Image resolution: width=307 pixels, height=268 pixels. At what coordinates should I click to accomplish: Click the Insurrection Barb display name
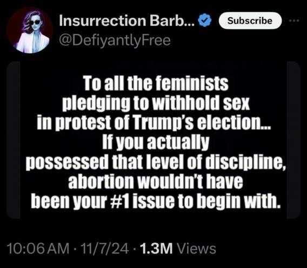pyautogui.click(x=127, y=21)
